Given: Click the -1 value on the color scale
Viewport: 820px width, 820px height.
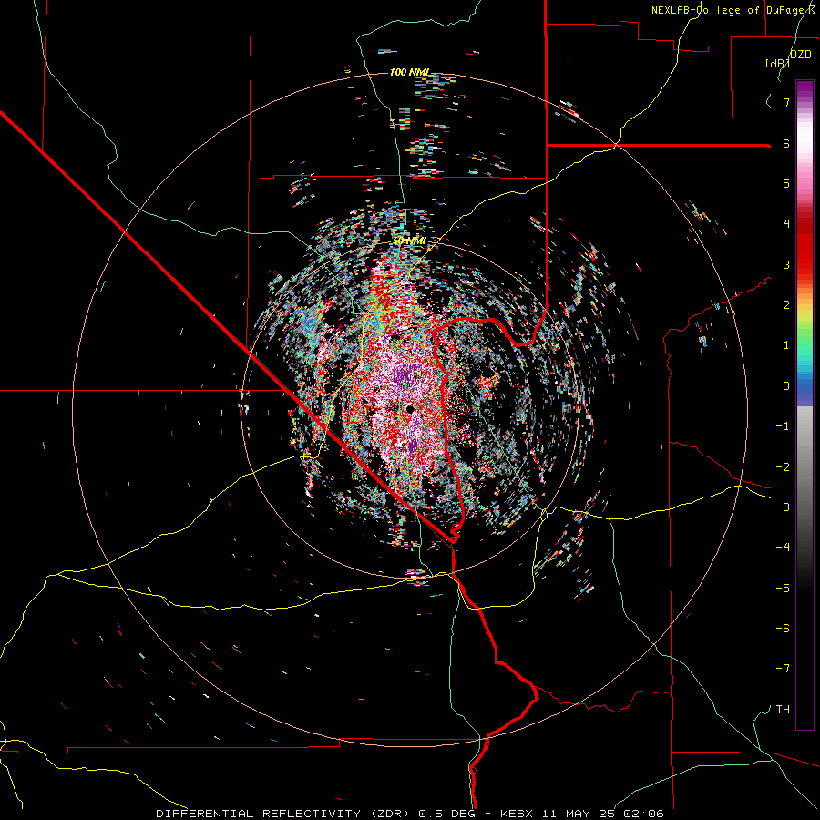Looking at the screenshot, I should (783, 426).
